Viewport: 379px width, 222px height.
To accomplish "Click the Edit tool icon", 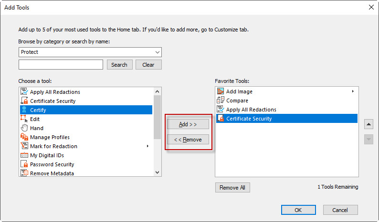I will pyautogui.click(x=24, y=119).
